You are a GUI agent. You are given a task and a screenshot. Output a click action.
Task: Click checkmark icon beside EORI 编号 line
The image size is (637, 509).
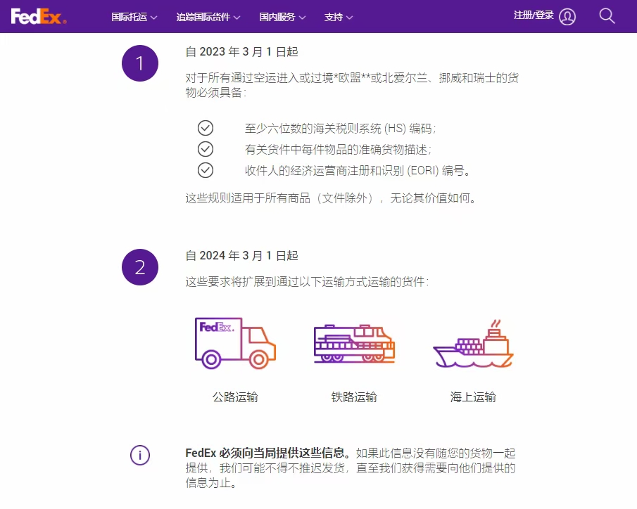[x=205, y=170]
